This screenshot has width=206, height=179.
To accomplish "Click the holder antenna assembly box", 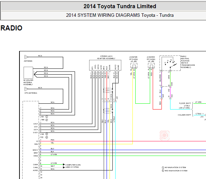I will [28, 73].
